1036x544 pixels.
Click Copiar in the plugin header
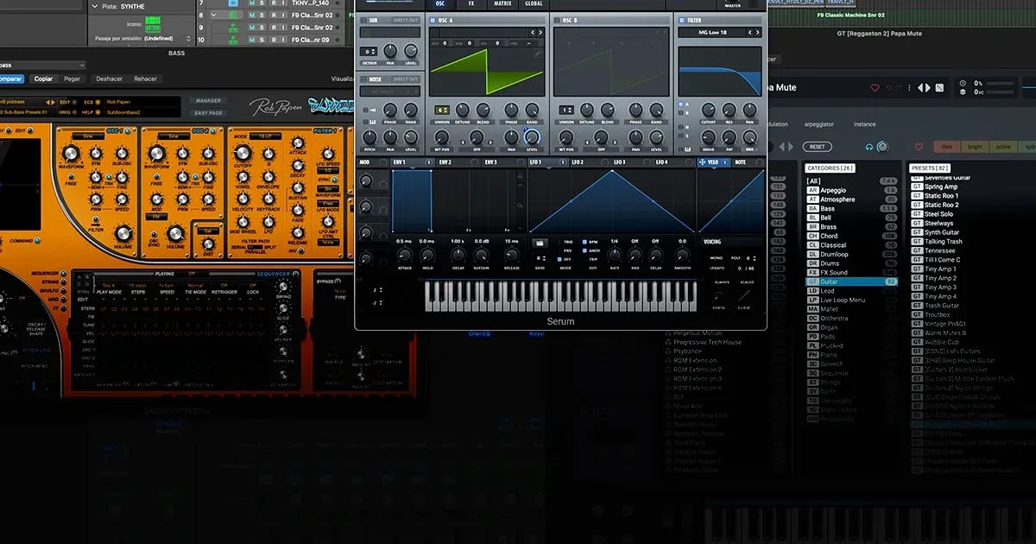point(43,79)
